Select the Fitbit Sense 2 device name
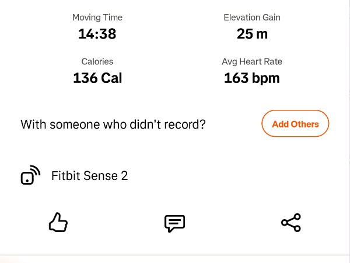Image resolution: width=350 pixels, height=263 pixels. 89,175
